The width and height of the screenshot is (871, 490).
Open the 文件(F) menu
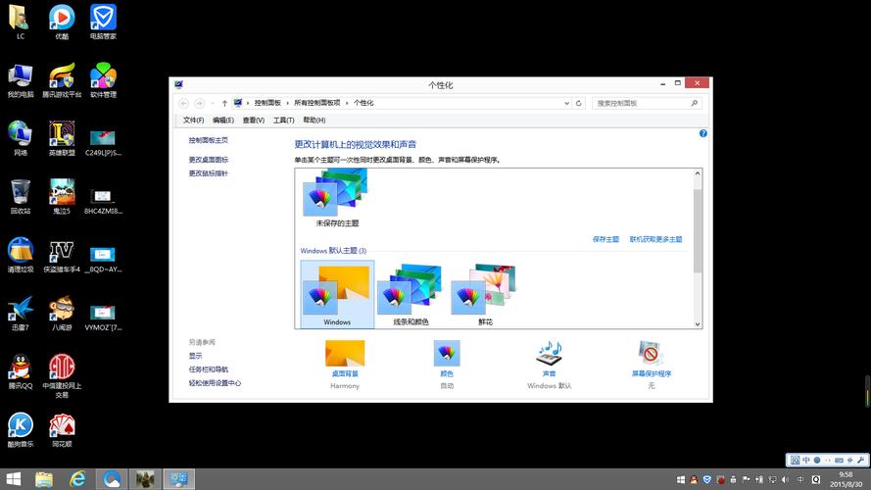[x=193, y=120]
